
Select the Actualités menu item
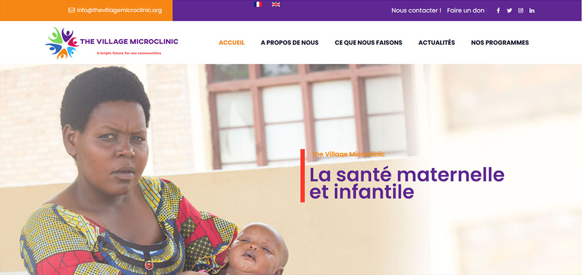tap(436, 43)
